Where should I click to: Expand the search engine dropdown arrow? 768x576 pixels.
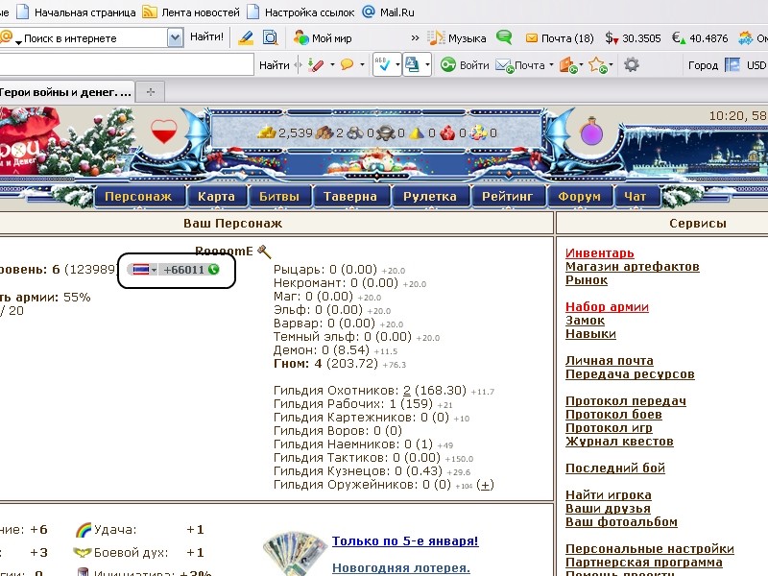pos(175,38)
